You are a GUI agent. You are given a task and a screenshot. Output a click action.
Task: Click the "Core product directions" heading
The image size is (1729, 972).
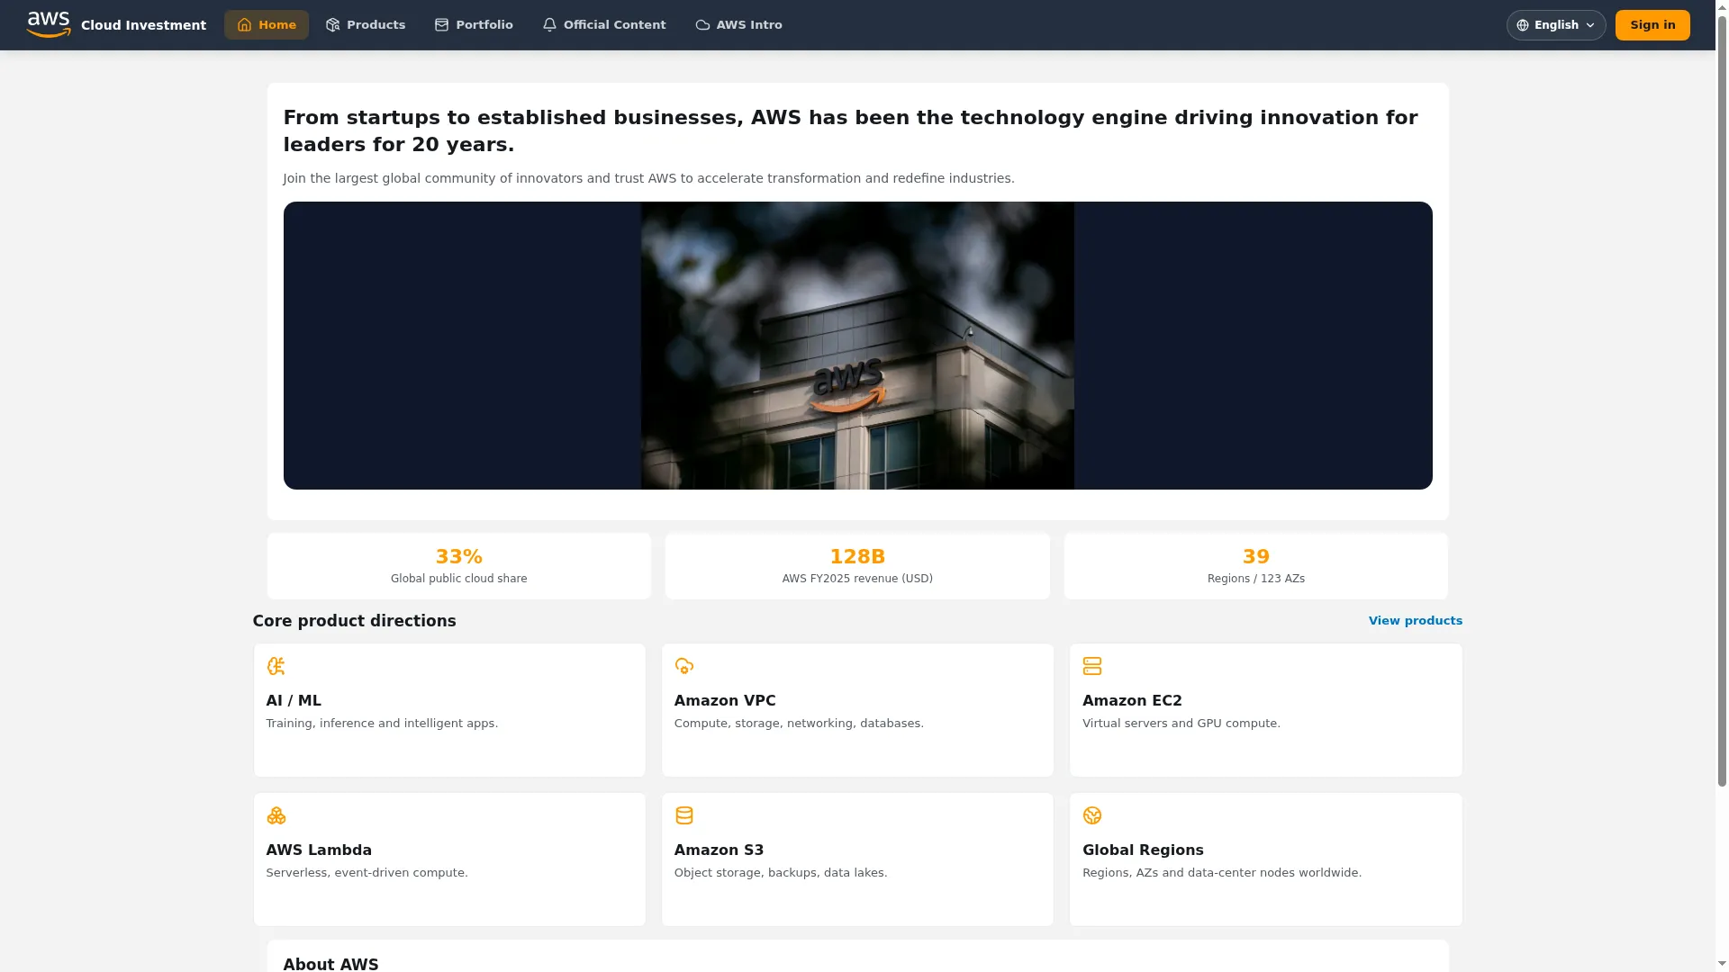pyautogui.click(x=354, y=621)
